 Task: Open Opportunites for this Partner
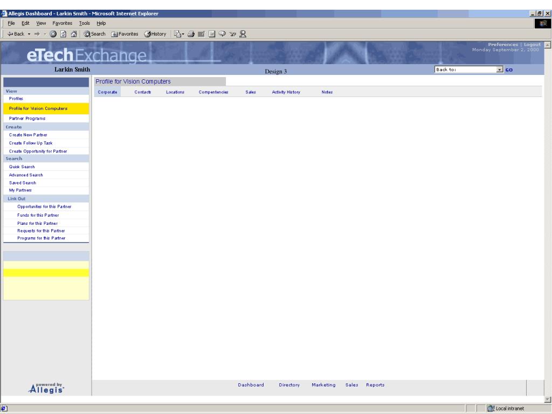coord(44,206)
